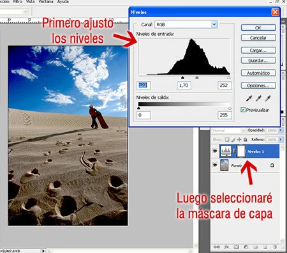
Task: Select the black point eyedropper
Action: coord(249,98)
